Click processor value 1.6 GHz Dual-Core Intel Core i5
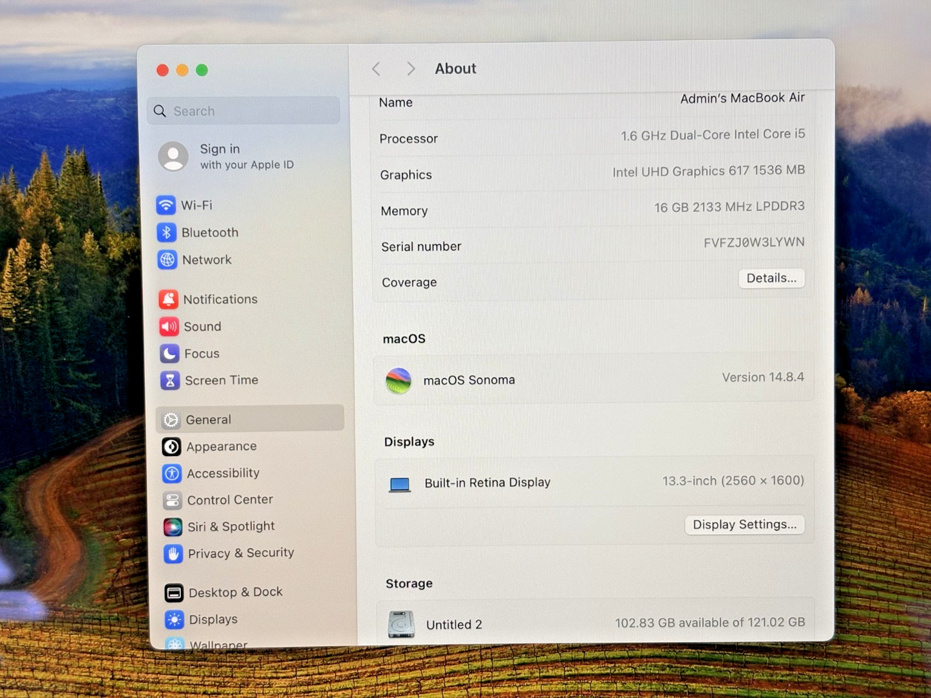This screenshot has width=931, height=698. pos(713,135)
